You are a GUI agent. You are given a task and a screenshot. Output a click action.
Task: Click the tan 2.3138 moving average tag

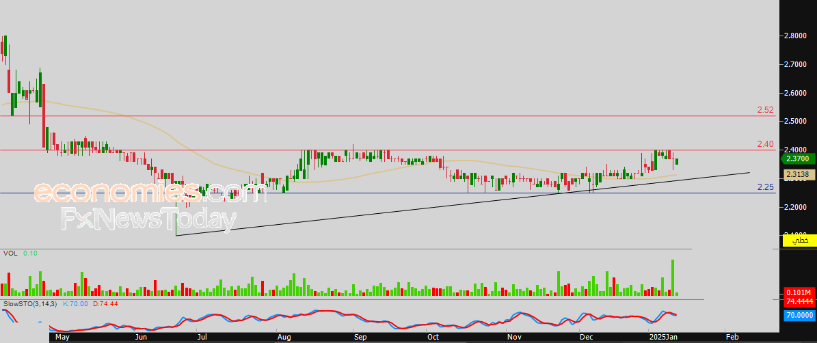point(799,175)
